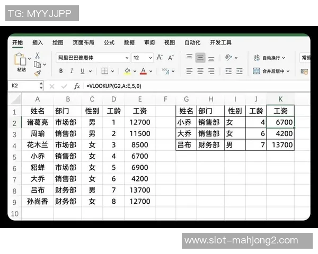
Task: Decrease font size with smaller A icon
Action: click(x=171, y=58)
